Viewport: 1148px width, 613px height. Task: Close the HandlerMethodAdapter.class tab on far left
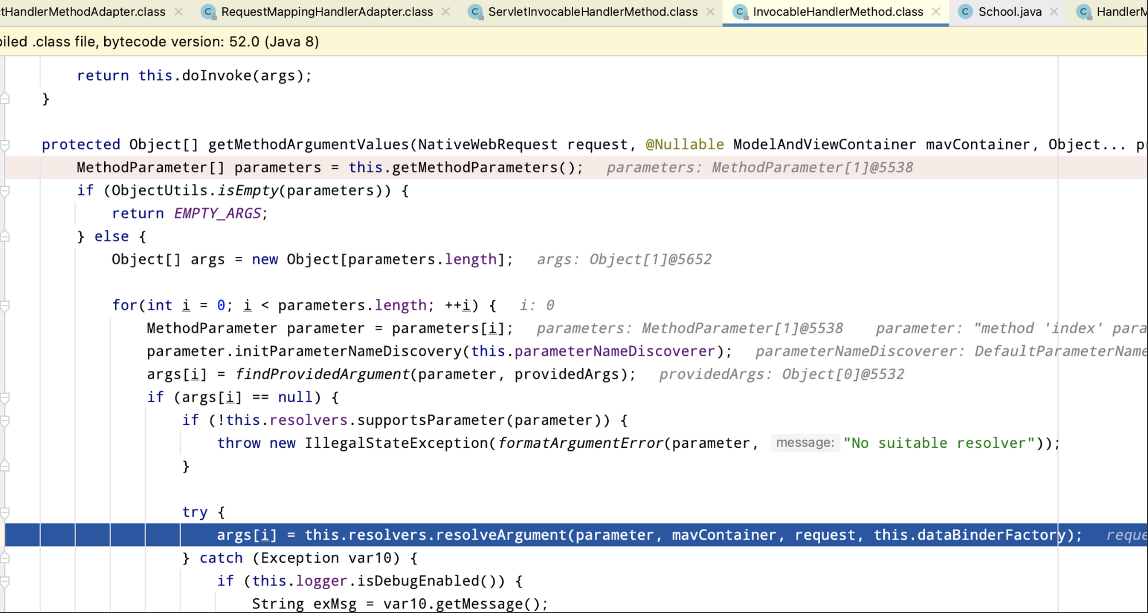tap(179, 12)
